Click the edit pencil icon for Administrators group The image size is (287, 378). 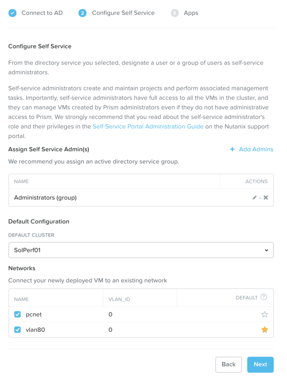pyautogui.click(x=254, y=197)
